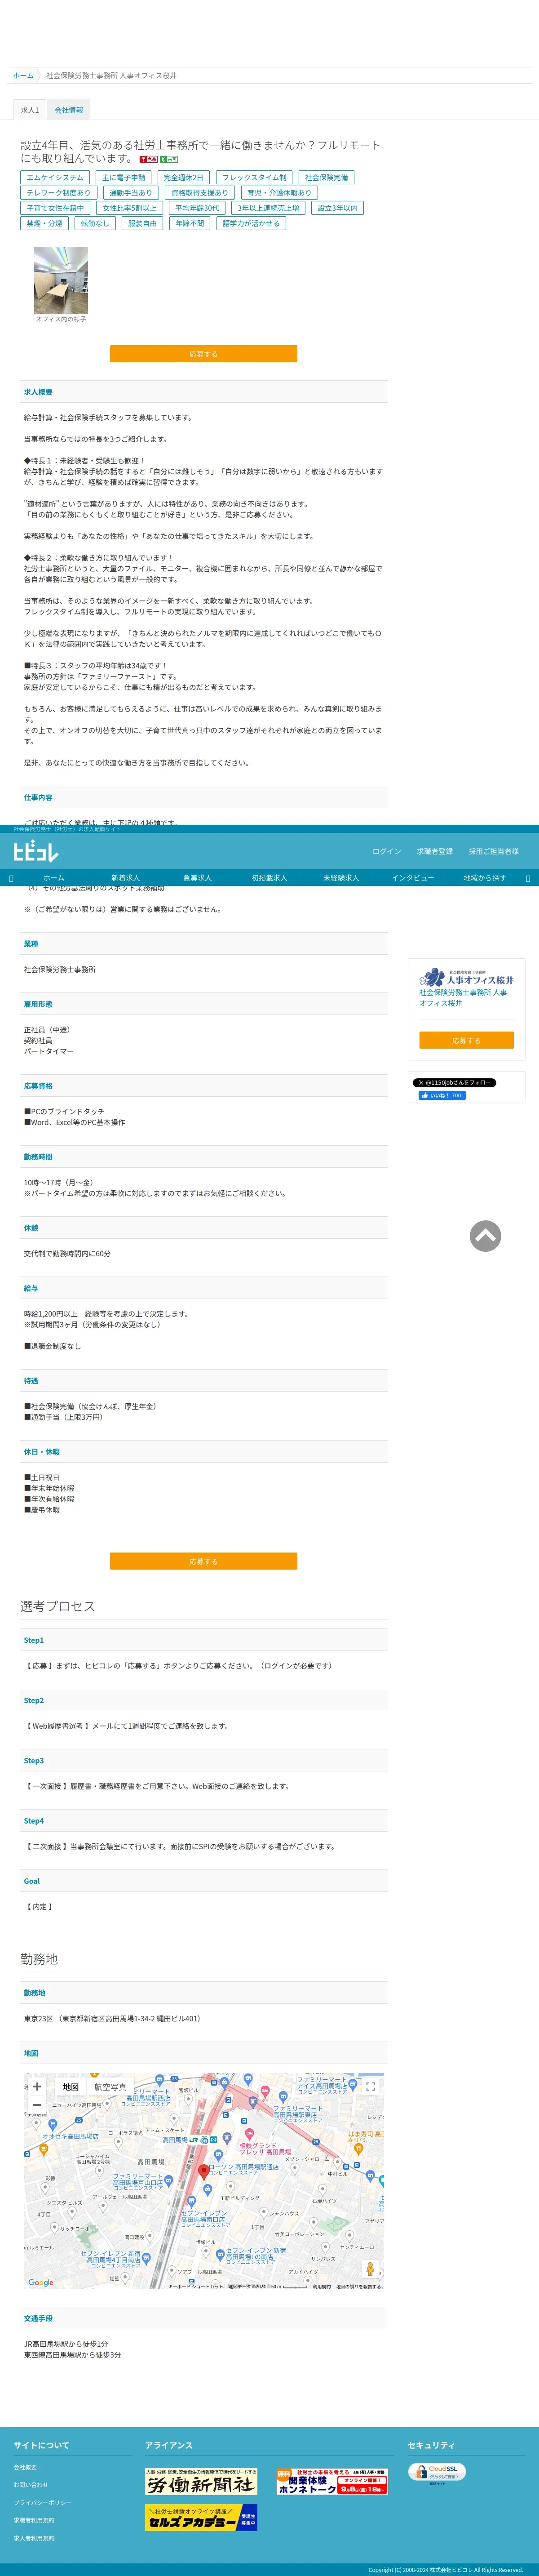The image size is (539, 2576).
Task: Click 応募する button below office photo
Action: [x=203, y=354]
